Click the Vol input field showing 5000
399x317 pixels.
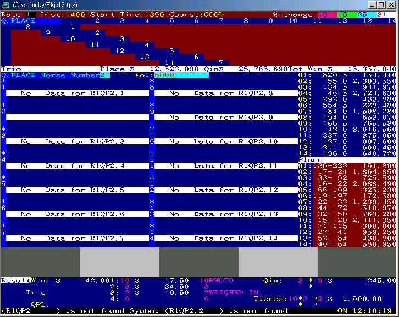[x=181, y=75]
